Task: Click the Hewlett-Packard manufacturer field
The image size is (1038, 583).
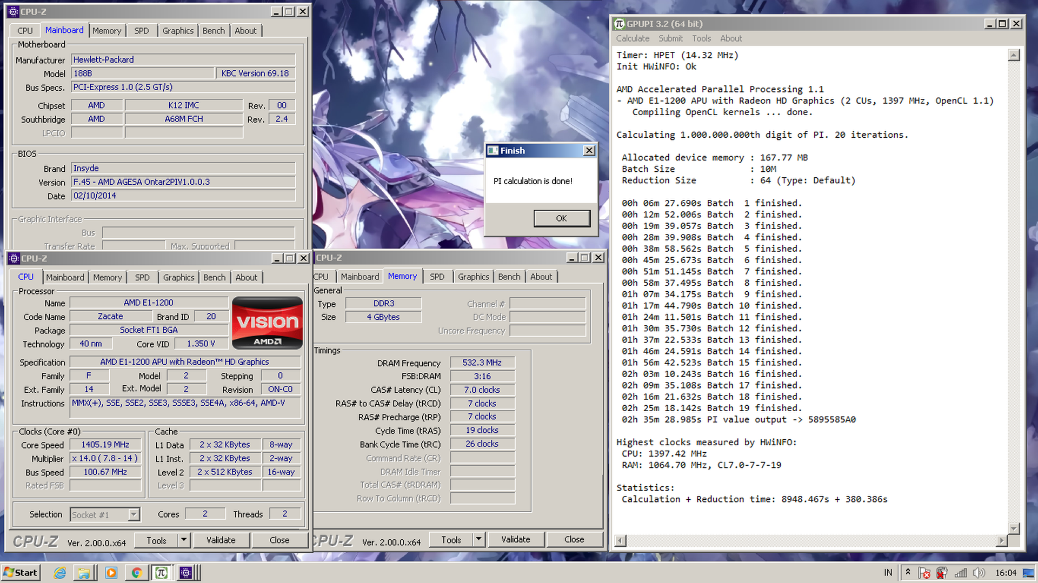Action: [183, 59]
